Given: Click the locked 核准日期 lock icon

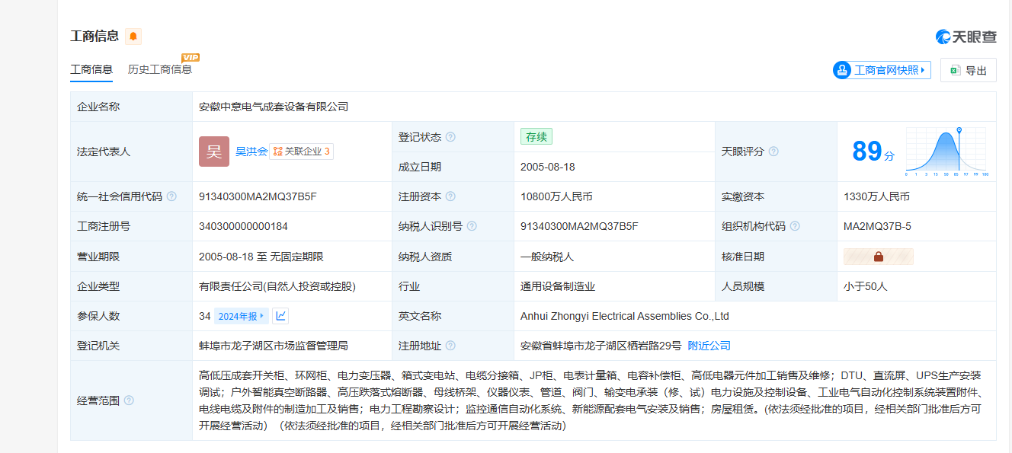Looking at the screenshot, I should [878, 257].
